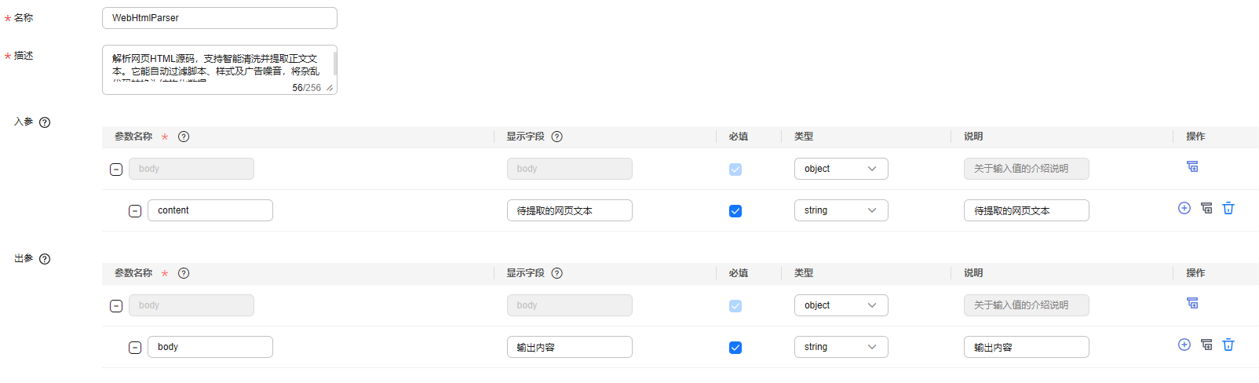Collapse the content parameter row
Screen dimensions: 1259x383
tap(135, 211)
